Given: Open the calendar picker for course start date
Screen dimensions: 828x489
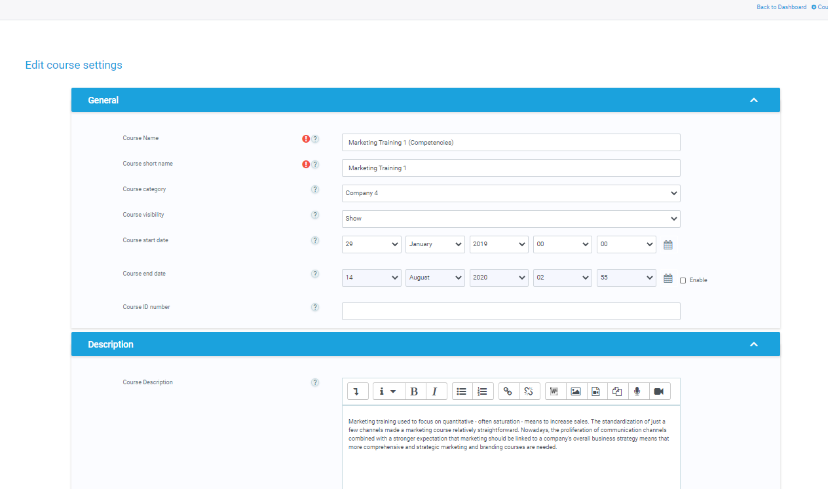Looking at the screenshot, I should (x=668, y=245).
